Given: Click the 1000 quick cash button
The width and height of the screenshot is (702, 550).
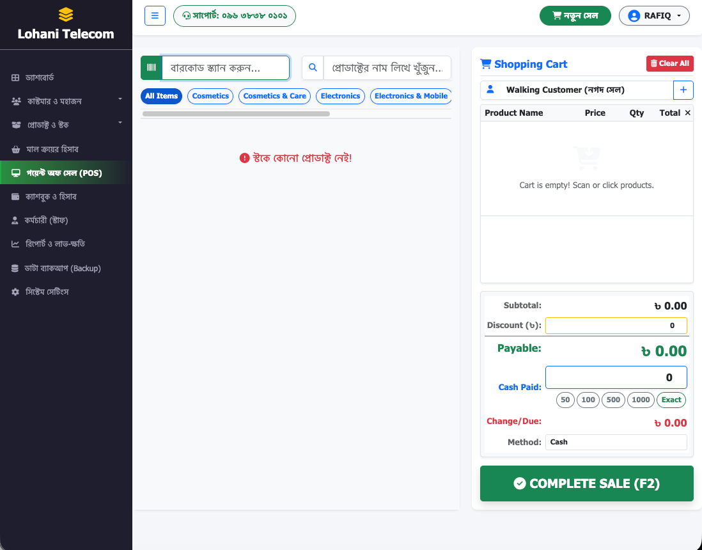Looking at the screenshot, I should (x=641, y=400).
